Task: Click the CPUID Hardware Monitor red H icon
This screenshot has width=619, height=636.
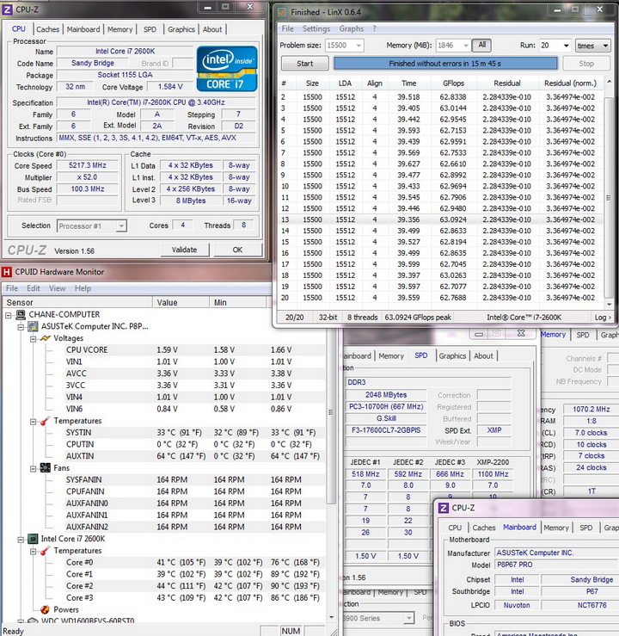Action: pyautogui.click(x=7, y=272)
